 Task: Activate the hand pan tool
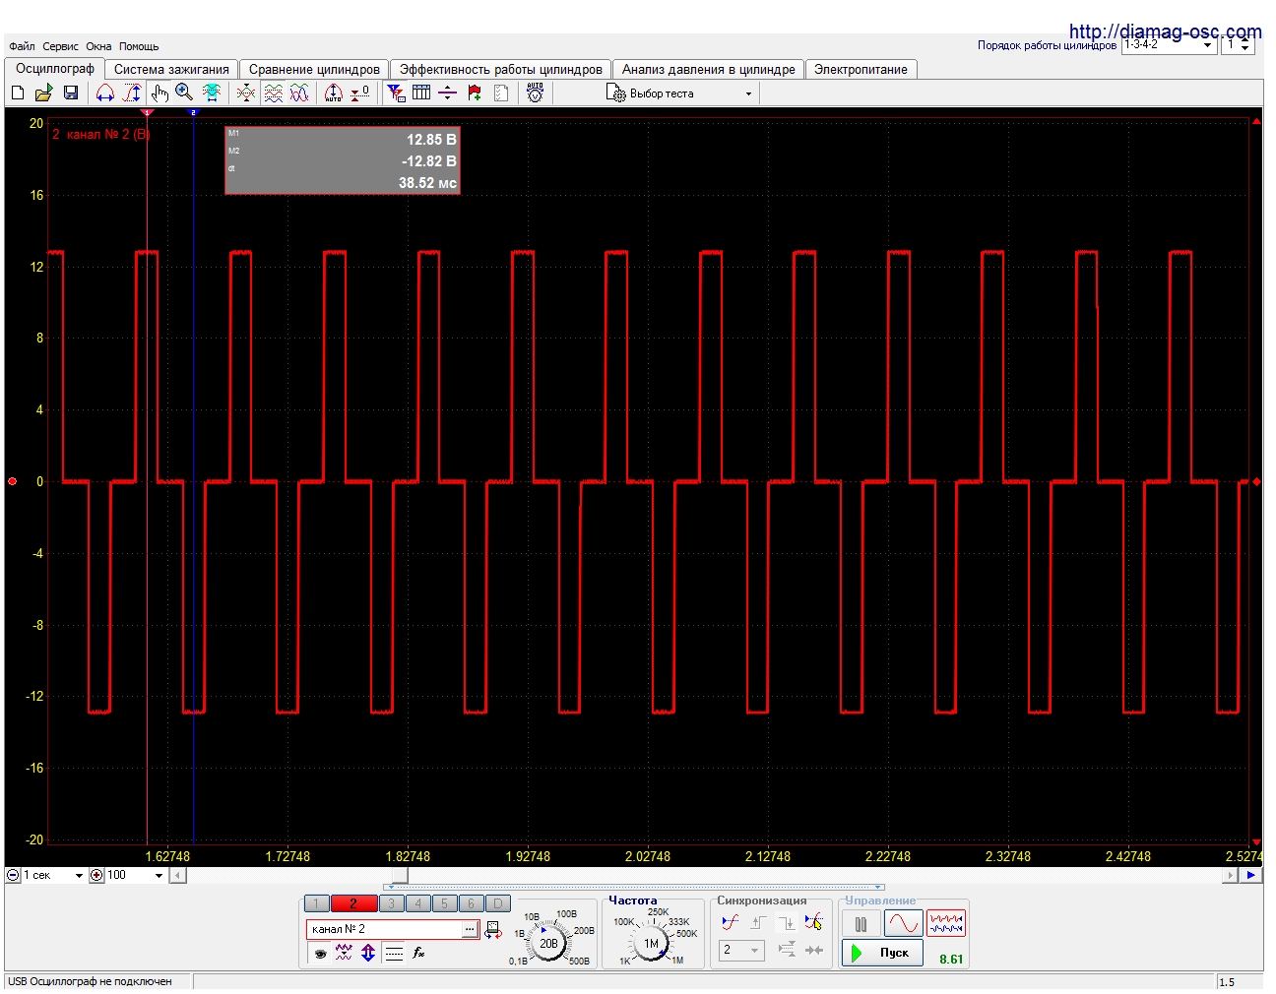pyautogui.click(x=159, y=93)
